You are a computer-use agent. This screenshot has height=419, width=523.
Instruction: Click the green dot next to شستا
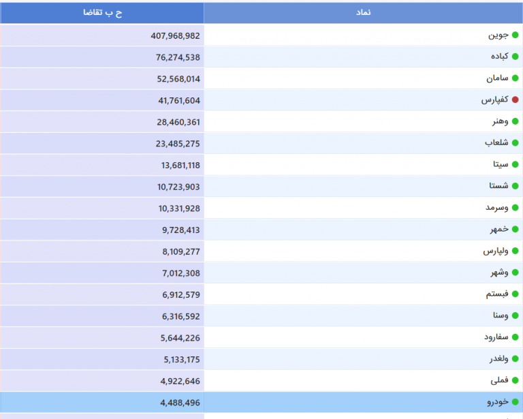click(515, 186)
